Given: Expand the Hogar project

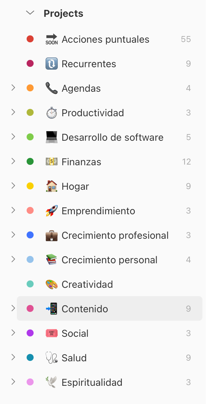Looking at the screenshot, I should 13,186.
